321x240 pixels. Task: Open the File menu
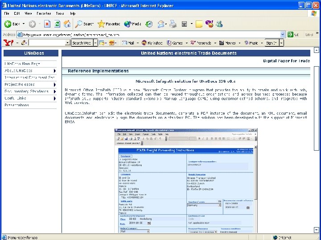pos(7,13)
